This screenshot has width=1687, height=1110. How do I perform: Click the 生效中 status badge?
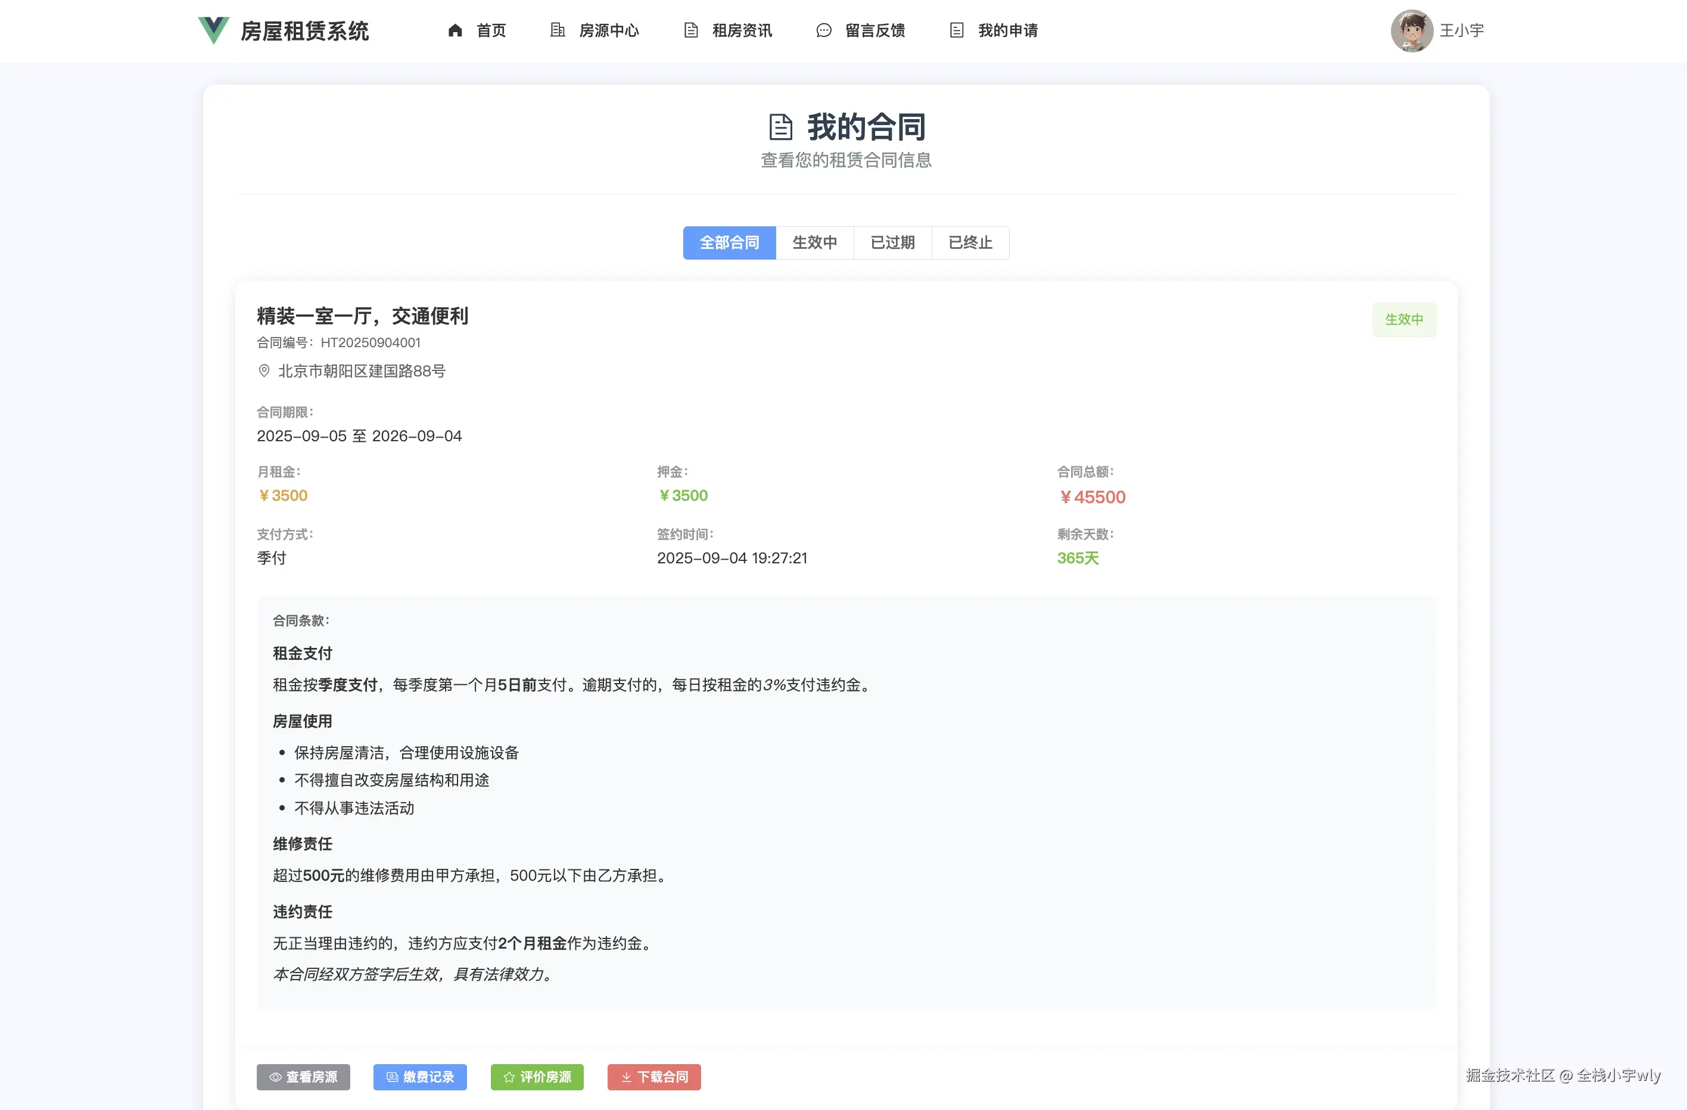click(1403, 319)
